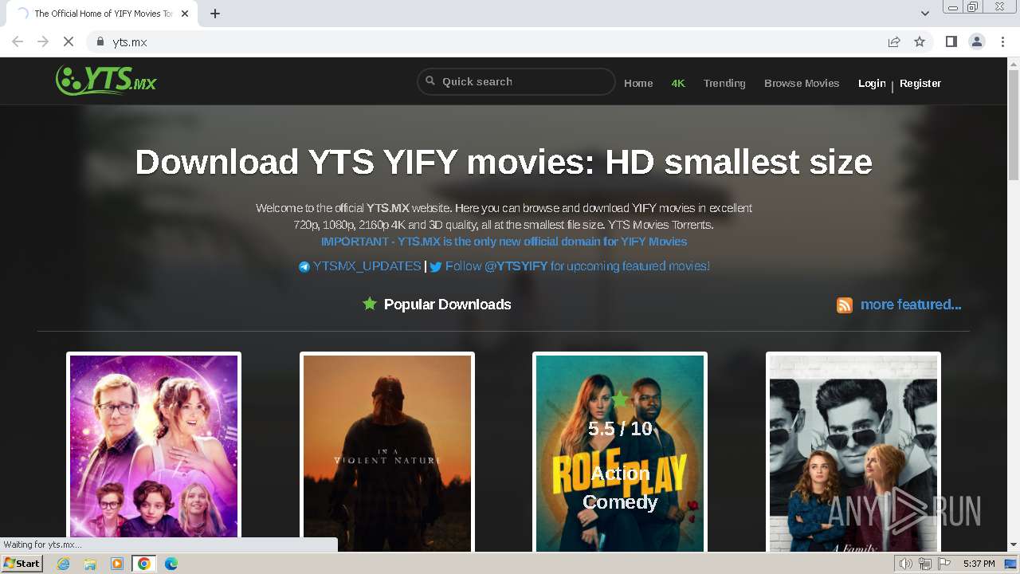Open the first colorful family movie poster
Screen dimensions: 1020x574
tap(154, 451)
